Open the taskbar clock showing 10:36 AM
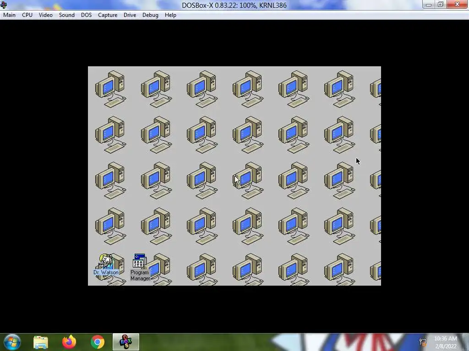 click(446, 342)
